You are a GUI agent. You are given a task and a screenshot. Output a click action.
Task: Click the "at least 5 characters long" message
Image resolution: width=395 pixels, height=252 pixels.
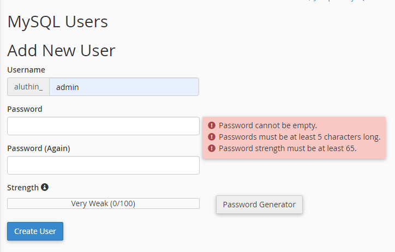coord(300,137)
